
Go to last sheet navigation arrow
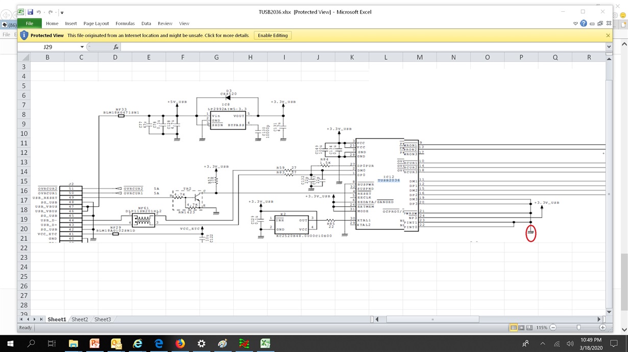pos(41,319)
